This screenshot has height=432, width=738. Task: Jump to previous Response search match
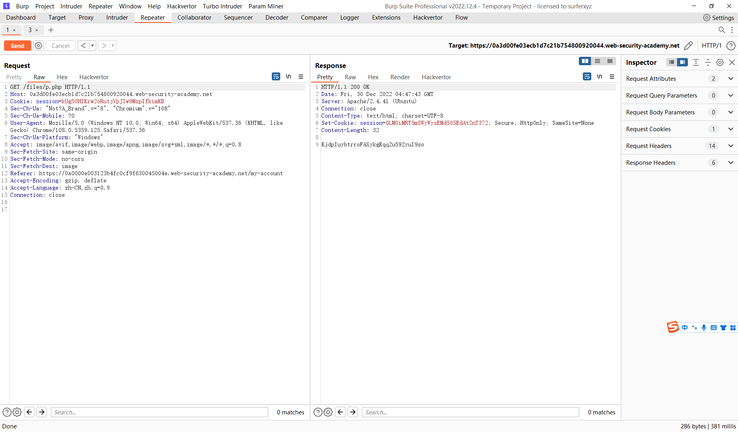340,412
